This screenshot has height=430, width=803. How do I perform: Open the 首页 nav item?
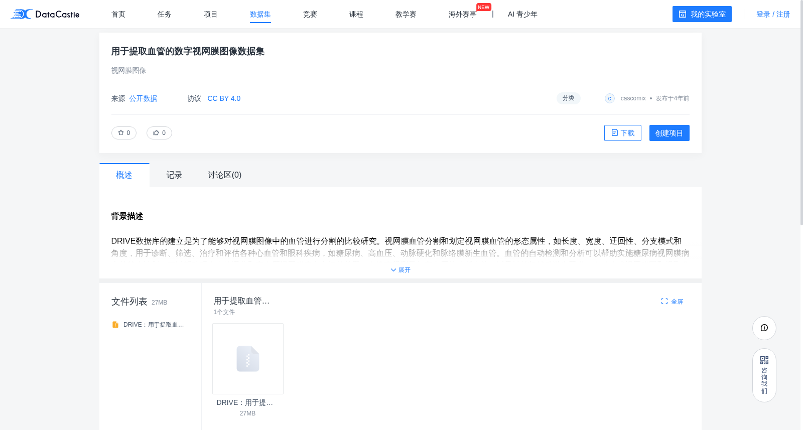tap(118, 14)
